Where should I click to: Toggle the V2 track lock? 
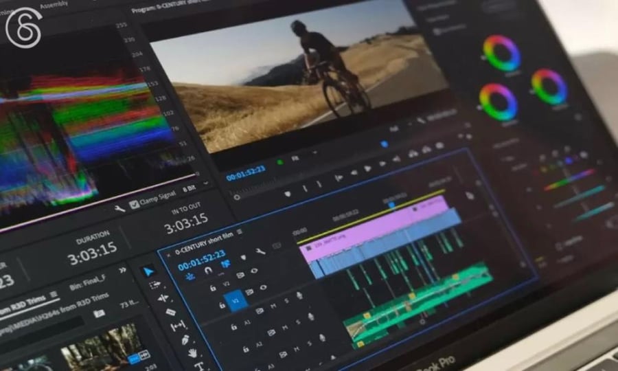click(x=212, y=288)
